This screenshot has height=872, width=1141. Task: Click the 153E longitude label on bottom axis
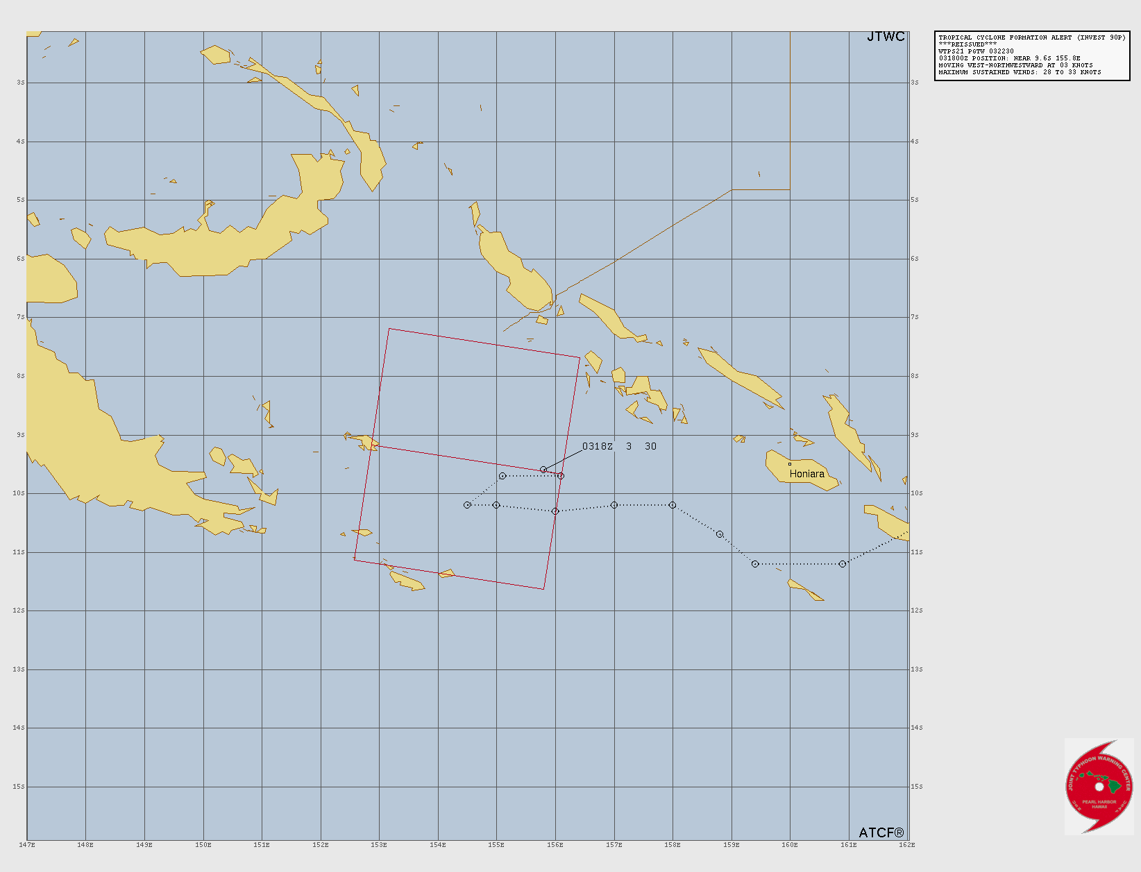(x=379, y=845)
